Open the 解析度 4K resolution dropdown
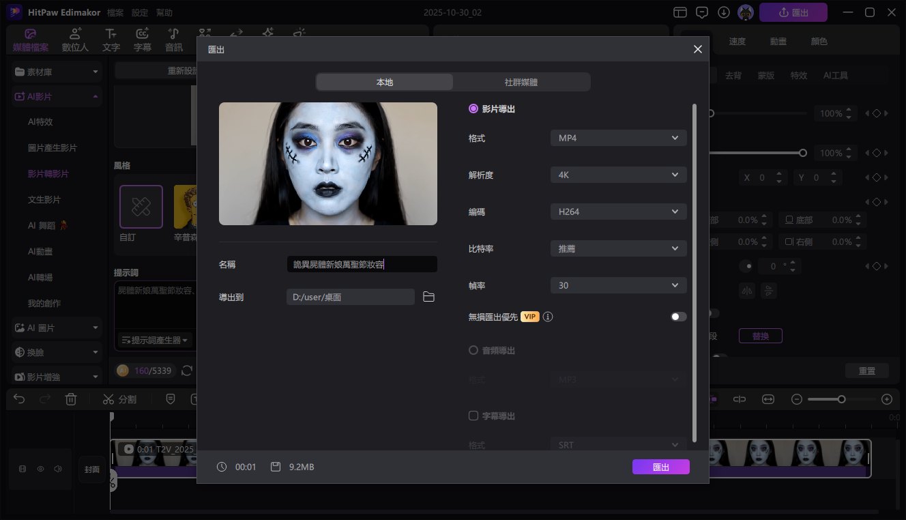 [x=617, y=174]
